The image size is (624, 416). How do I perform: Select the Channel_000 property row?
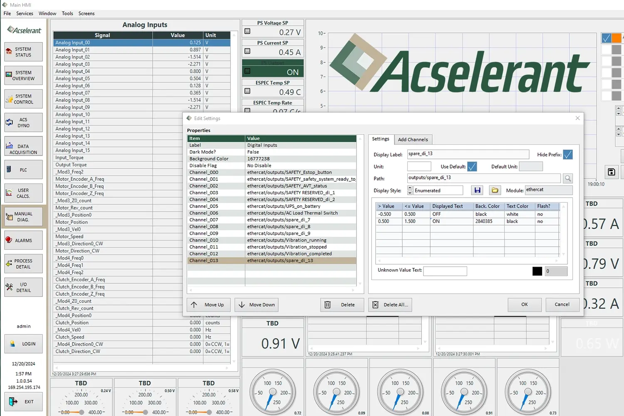(x=272, y=172)
